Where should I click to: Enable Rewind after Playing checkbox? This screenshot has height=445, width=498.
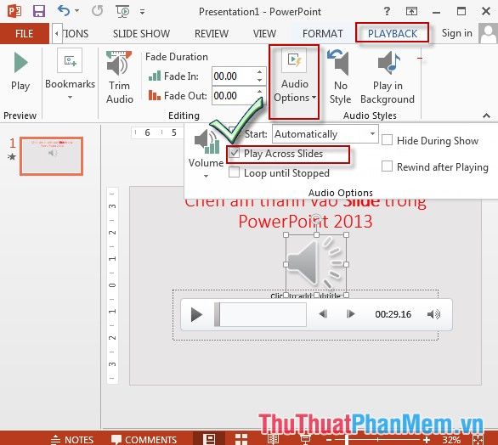[x=387, y=166]
